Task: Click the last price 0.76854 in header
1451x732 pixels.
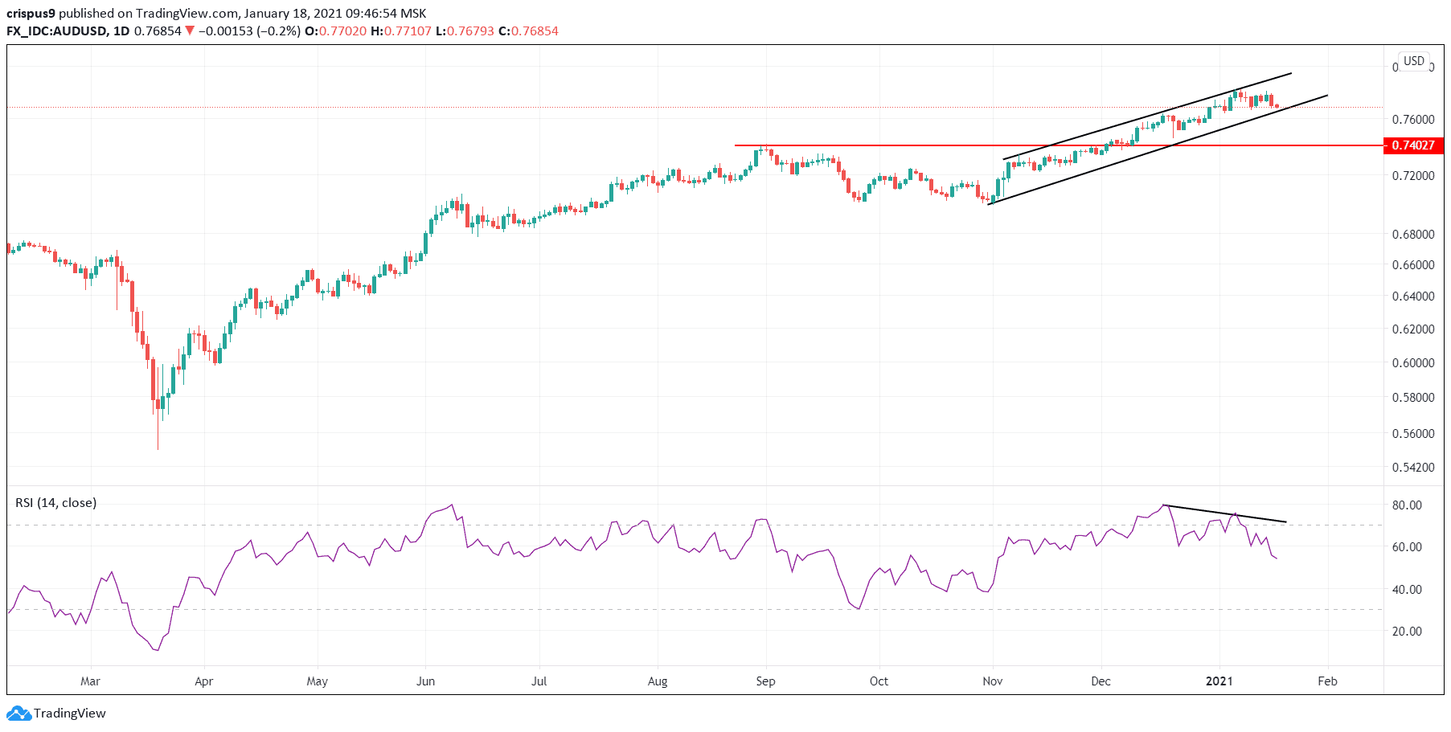Action: pos(158,31)
